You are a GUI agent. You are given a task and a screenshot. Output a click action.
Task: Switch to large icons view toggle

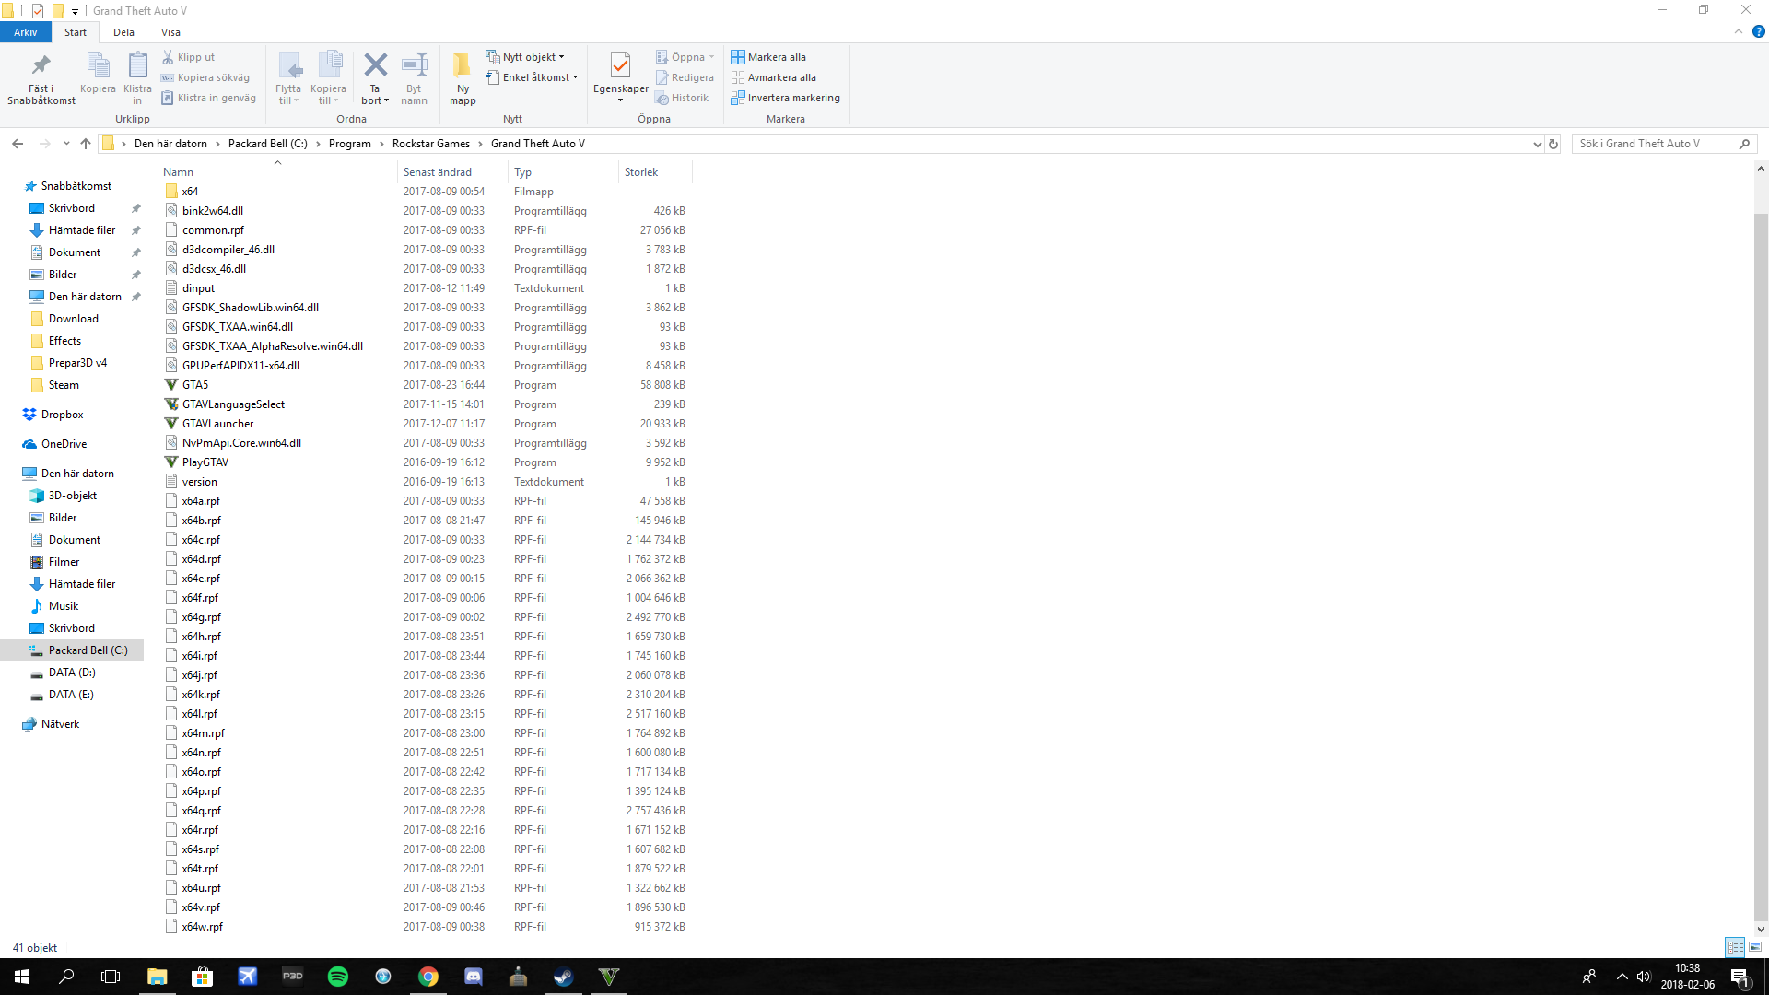pos(1755,947)
